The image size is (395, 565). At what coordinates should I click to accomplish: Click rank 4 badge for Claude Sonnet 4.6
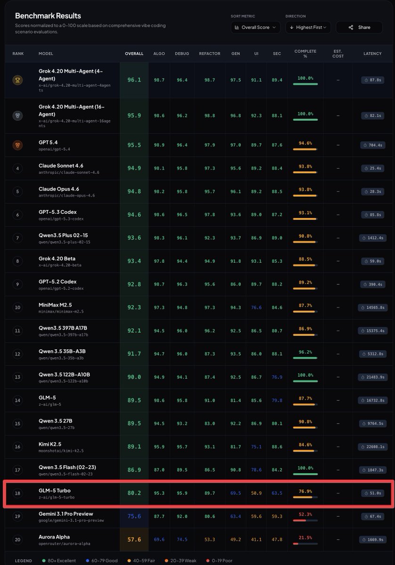pos(18,168)
